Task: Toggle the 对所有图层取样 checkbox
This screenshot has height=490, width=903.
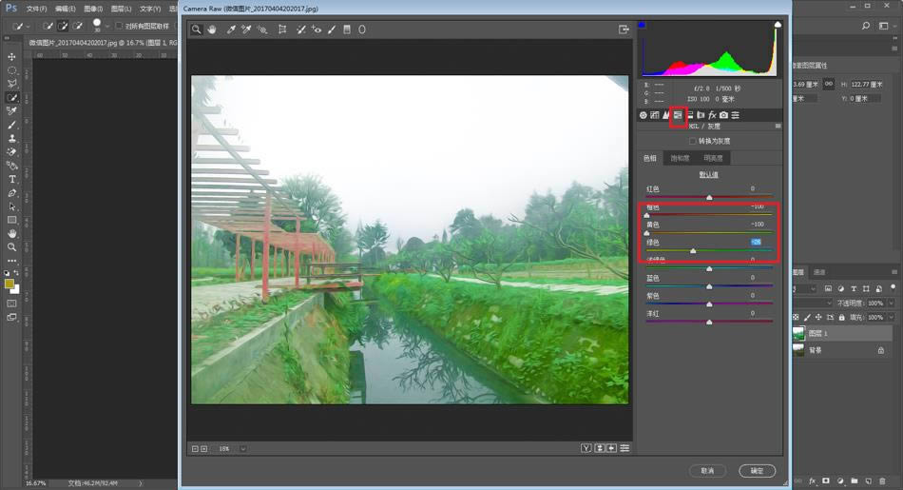Action: (118, 26)
